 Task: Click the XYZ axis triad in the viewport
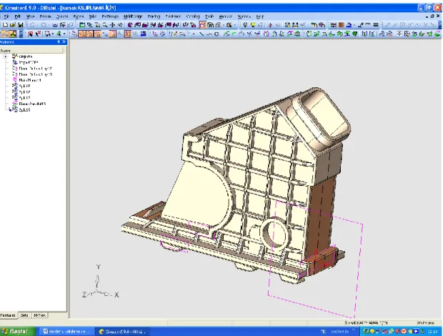100,282
